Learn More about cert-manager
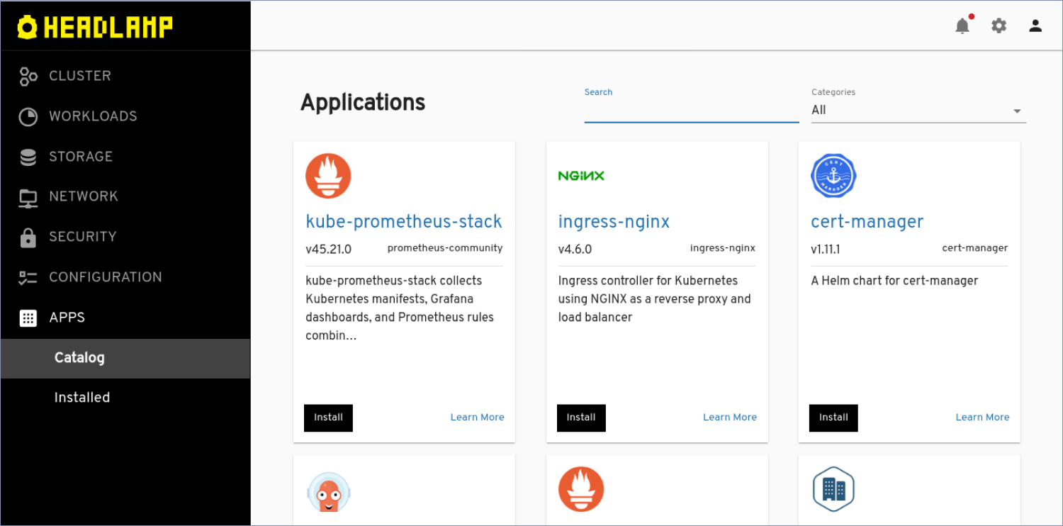This screenshot has height=526, width=1063. [982, 418]
